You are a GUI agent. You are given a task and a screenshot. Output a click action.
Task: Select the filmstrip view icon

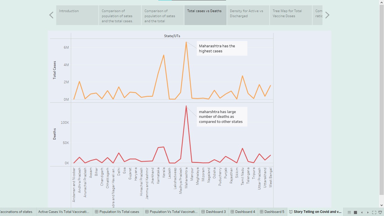click(x=349, y=212)
